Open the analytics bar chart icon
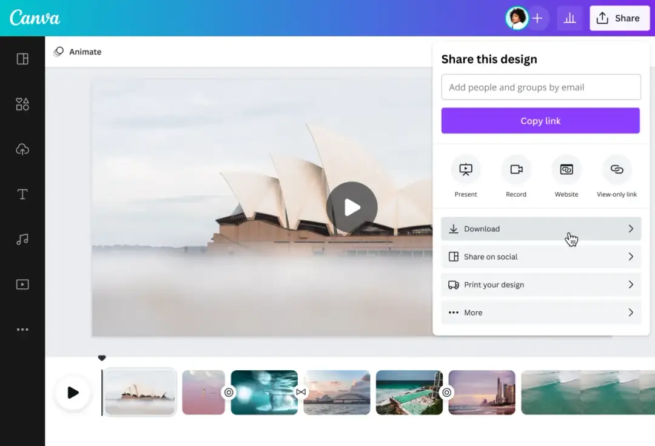This screenshot has width=655, height=446. point(569,18)
